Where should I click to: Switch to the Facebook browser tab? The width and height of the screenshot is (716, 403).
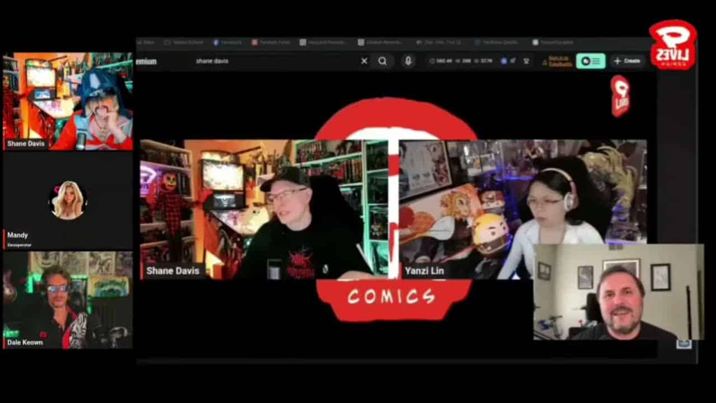click(227, 43)
